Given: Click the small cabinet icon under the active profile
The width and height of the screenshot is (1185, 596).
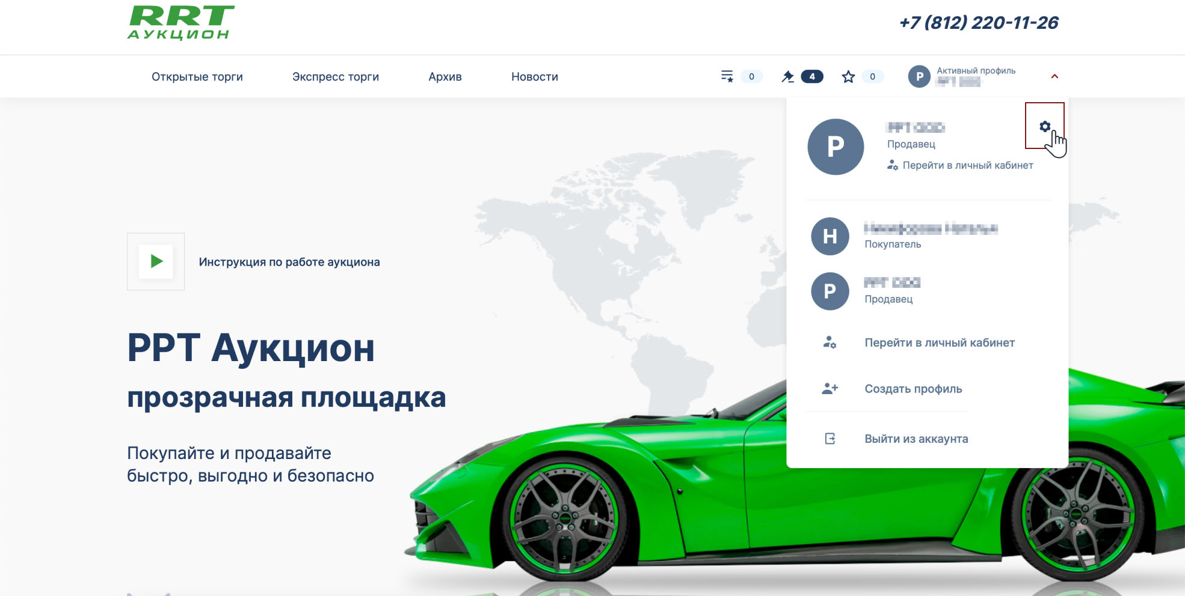Looking at the screenshot, I should pos(893,165).
